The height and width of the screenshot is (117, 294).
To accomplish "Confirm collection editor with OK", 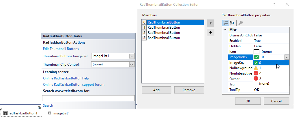I will pyautogui.click(x=248, y=101).
